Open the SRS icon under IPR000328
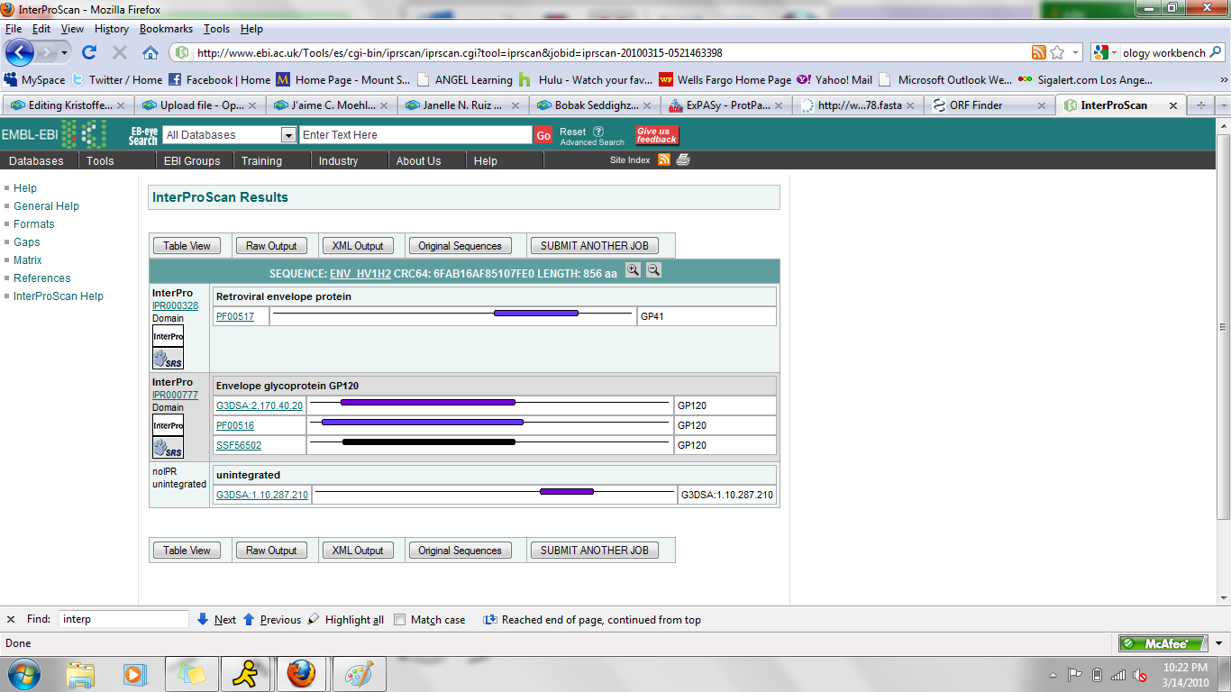Image resolution: width=1231 pixels, height=692 pixels. click(168, 359)
